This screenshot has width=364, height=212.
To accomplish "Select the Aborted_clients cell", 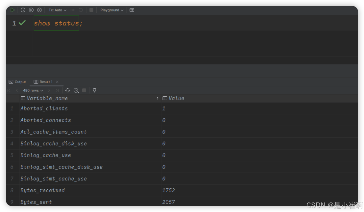I will (90, 108).
